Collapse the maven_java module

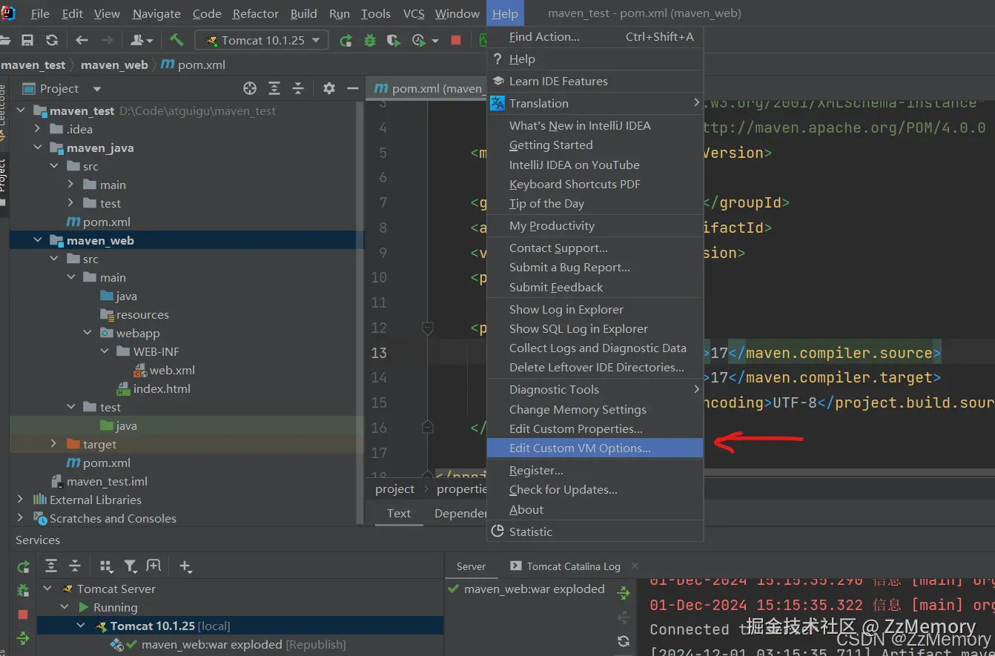[38, 148]
